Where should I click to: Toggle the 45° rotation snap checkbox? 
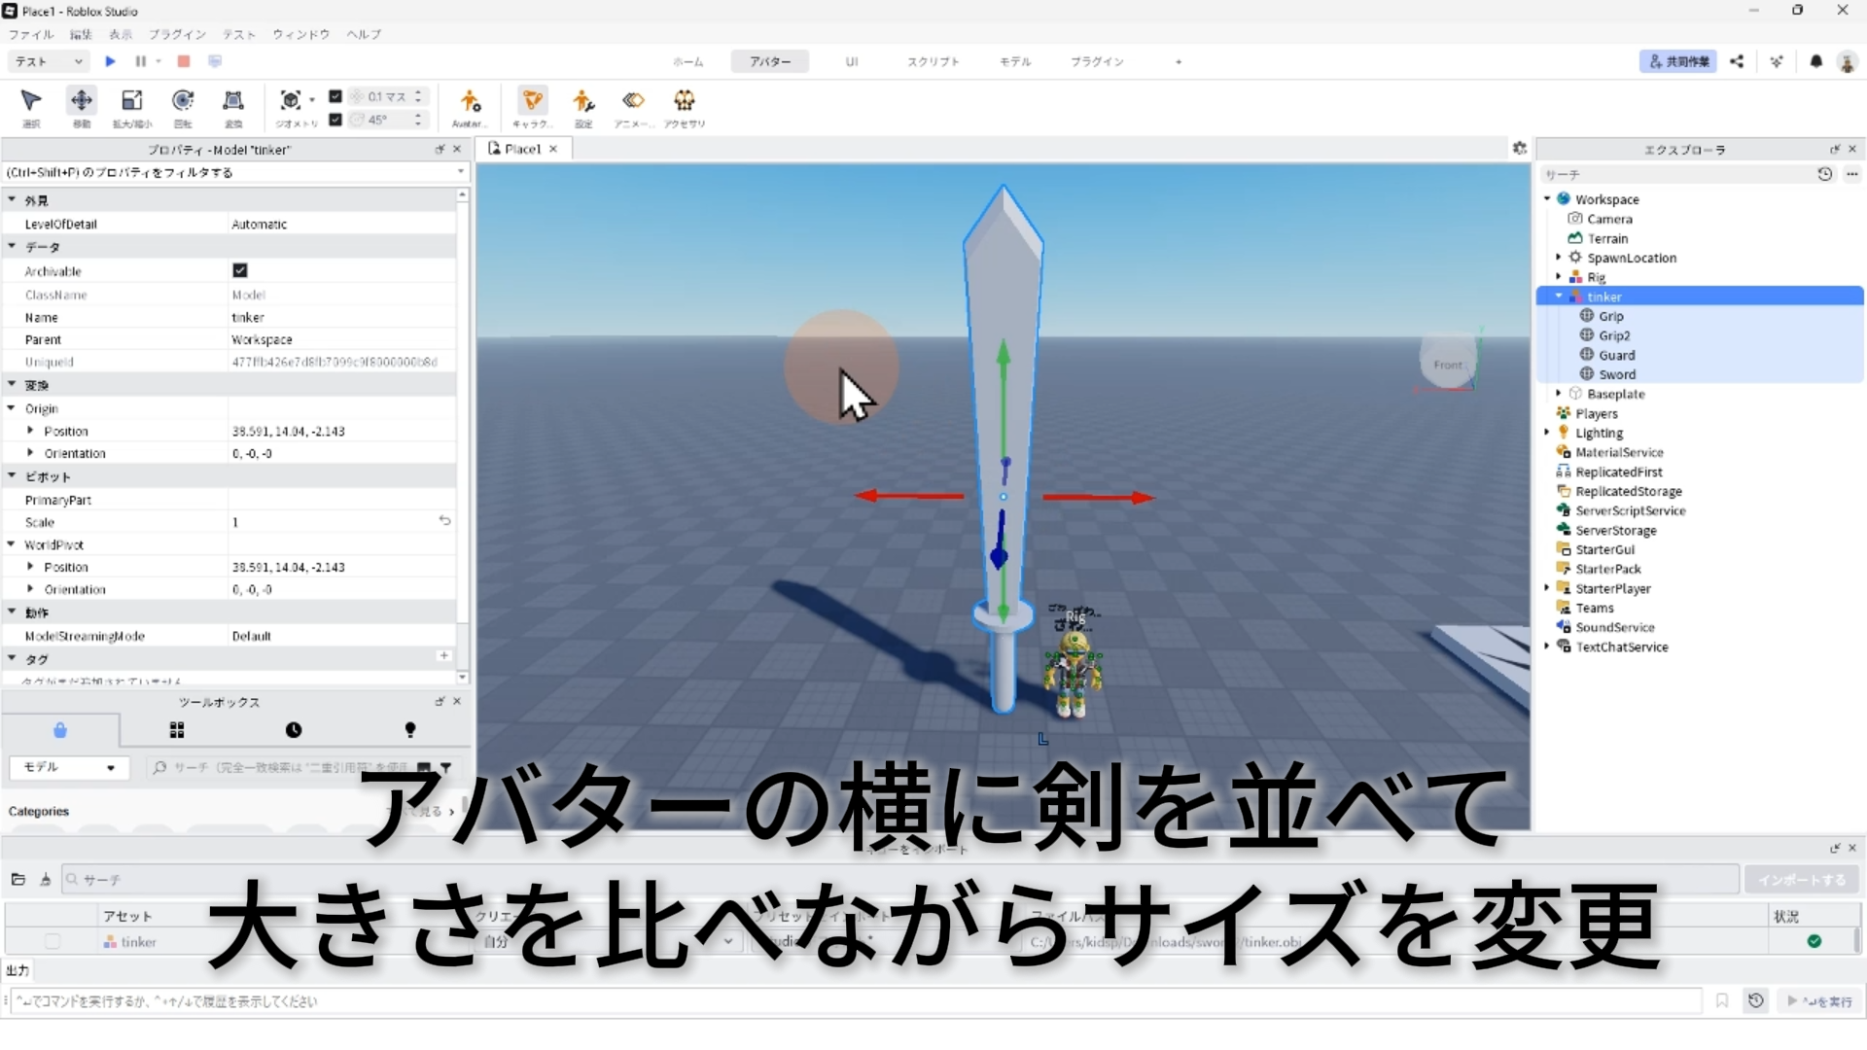pos(335,120)
